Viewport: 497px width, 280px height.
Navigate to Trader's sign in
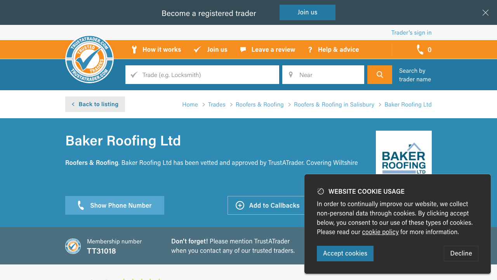pos(411,32)
